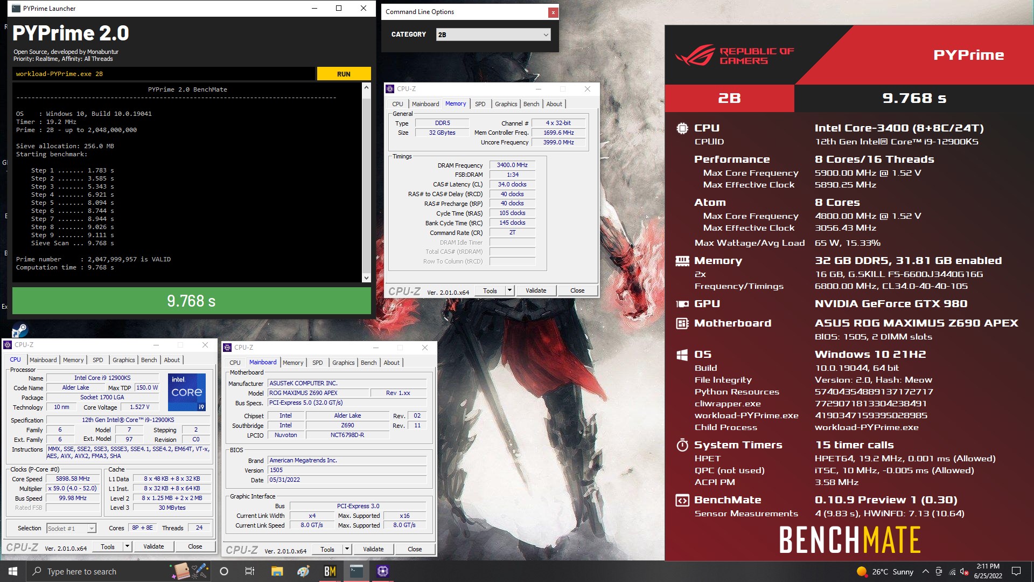1034x582 pixels.
Task: Select Memory tab in Mainboard CPU-Z window
Action: click(293, 363)
